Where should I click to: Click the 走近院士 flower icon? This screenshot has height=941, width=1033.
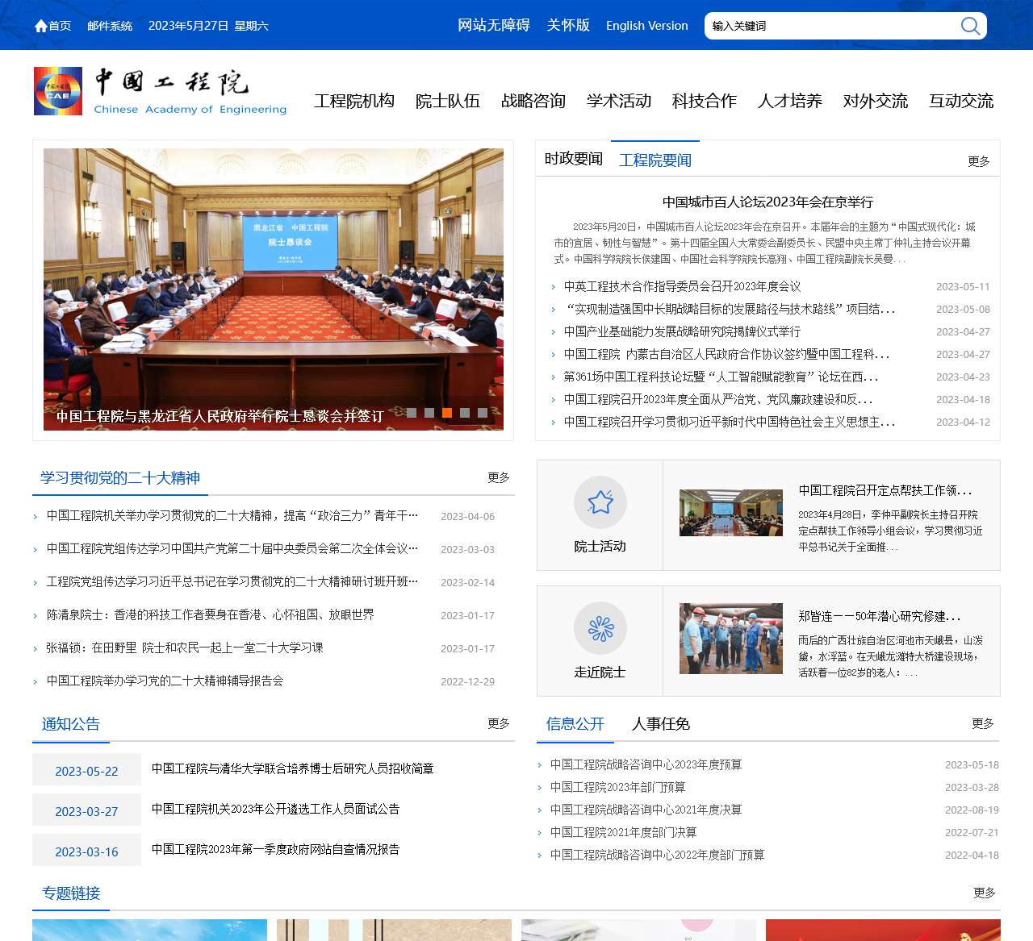[600, 628]
